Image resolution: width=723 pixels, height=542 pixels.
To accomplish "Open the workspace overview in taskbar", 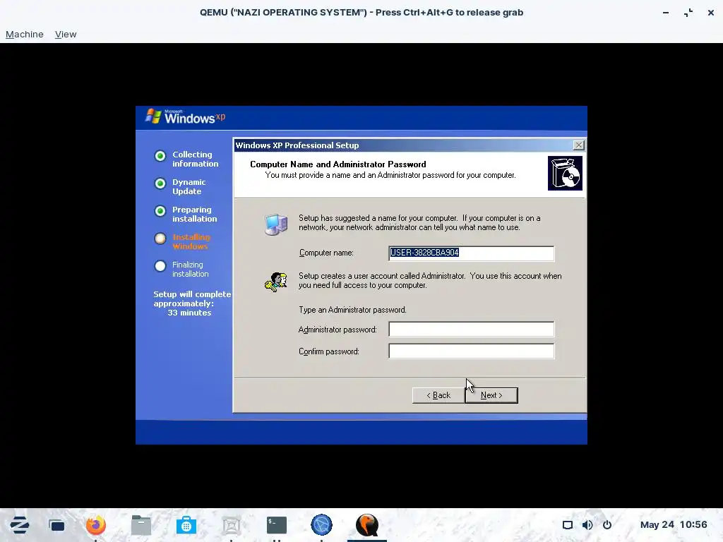I will coord(56,525).
